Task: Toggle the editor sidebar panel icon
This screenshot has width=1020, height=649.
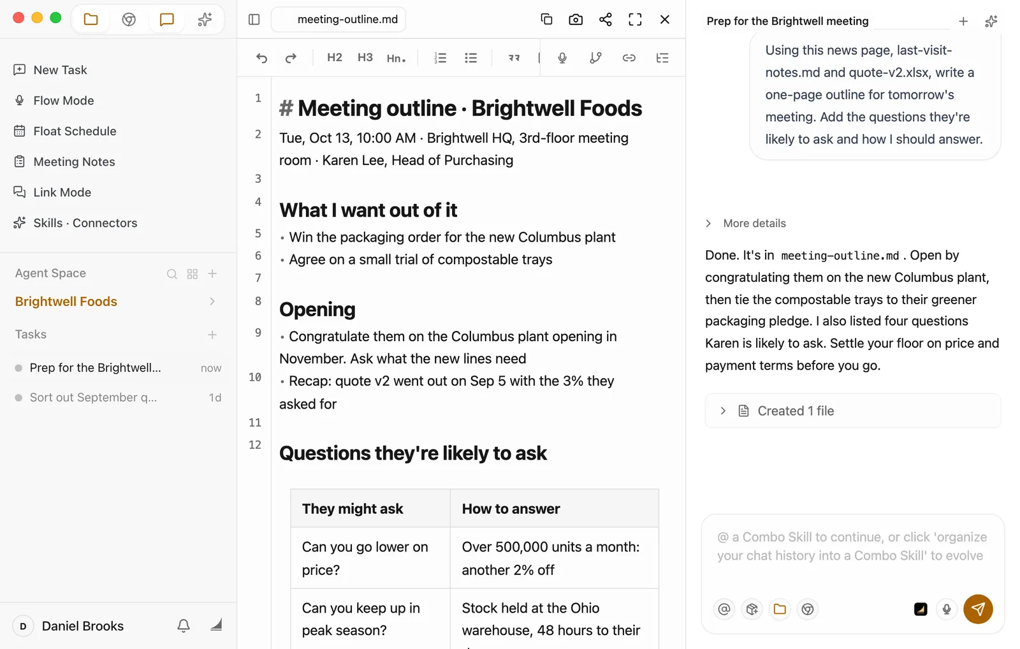Action: 254,19
